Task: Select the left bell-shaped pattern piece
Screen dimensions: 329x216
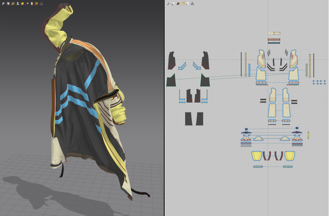Action: point(258,138)
